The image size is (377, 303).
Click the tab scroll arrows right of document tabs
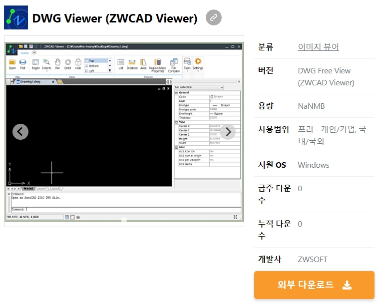click(x=169, y=82)
